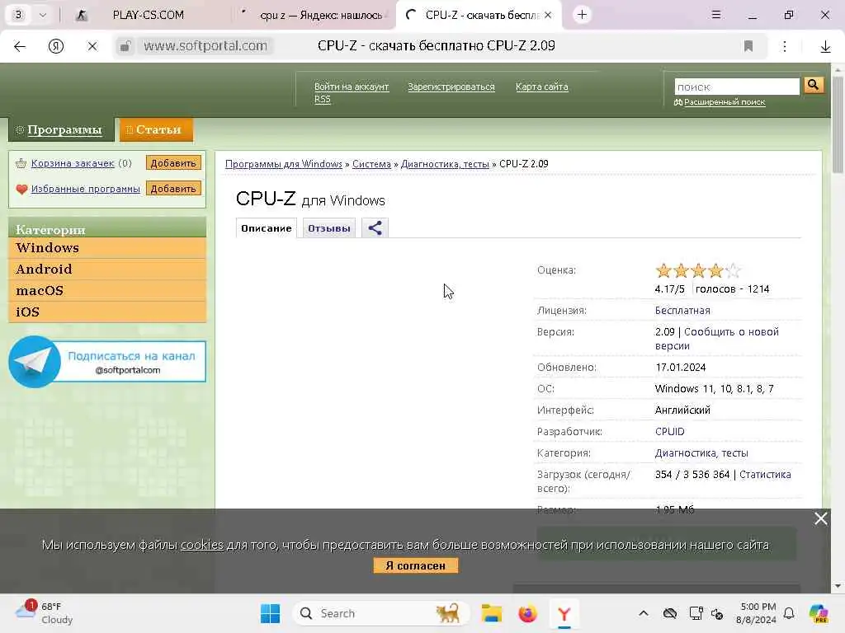This screenshot has width=845, height=633.
Task: Open Yandex Browser taskbar icon
Action: (x=564, y=613)
